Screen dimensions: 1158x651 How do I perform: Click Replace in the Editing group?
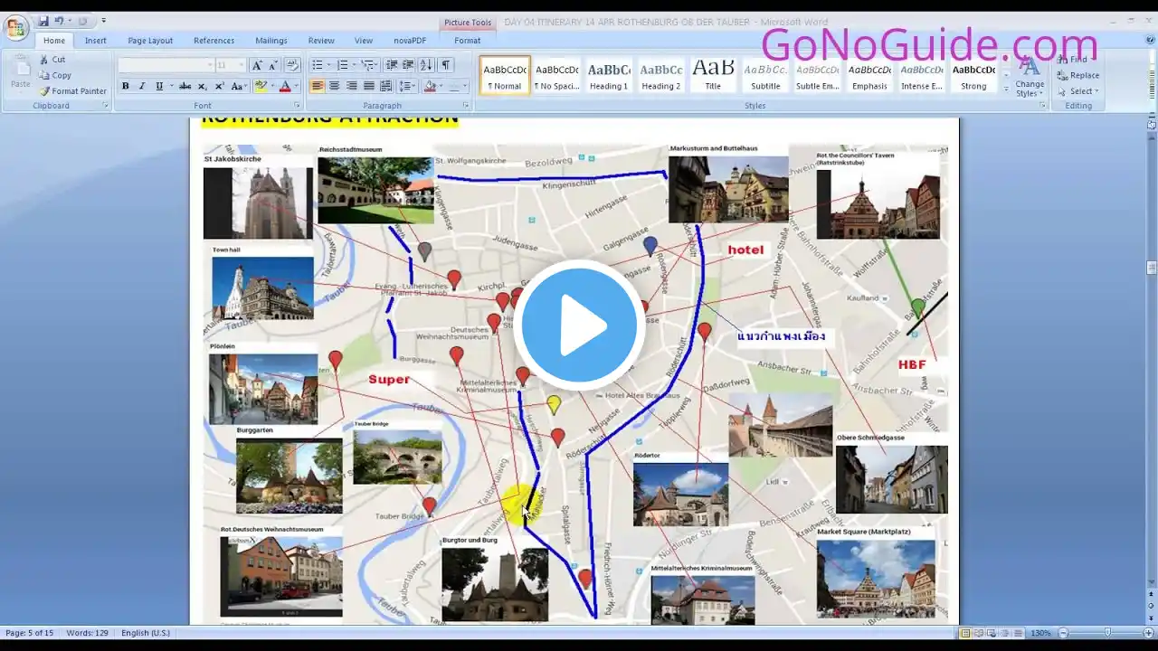pyautogui.click(x=1078, y=75)
